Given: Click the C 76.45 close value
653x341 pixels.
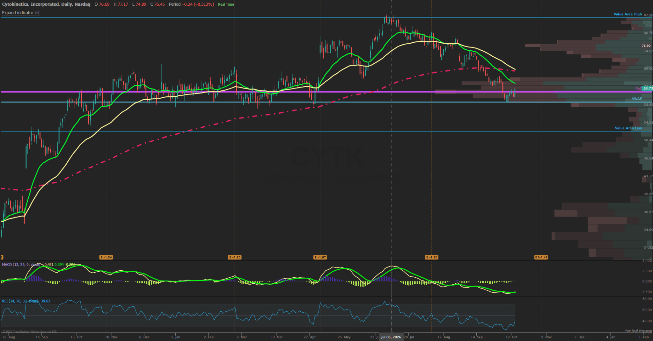Looking at the screenshot, I should point(158,4).
